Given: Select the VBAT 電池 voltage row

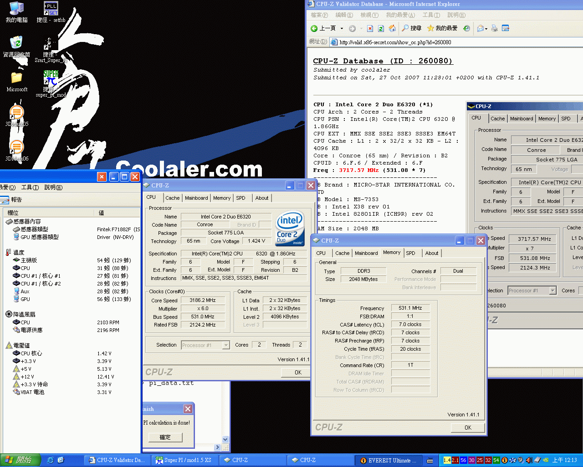Looking at the screenshot, I should pos(72,392).
